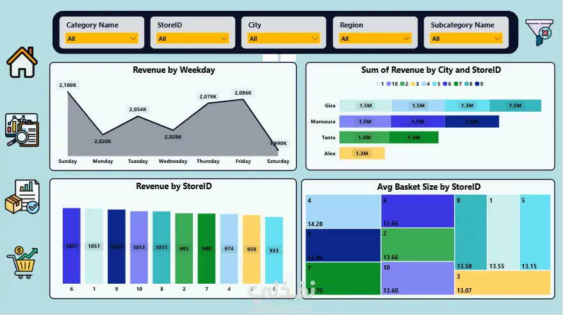Click Giza 1.3M cyan segment

(x=467, y=105)
